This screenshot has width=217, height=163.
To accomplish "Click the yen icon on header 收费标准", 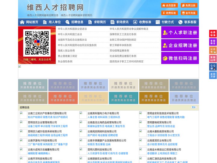I will 164,13.
